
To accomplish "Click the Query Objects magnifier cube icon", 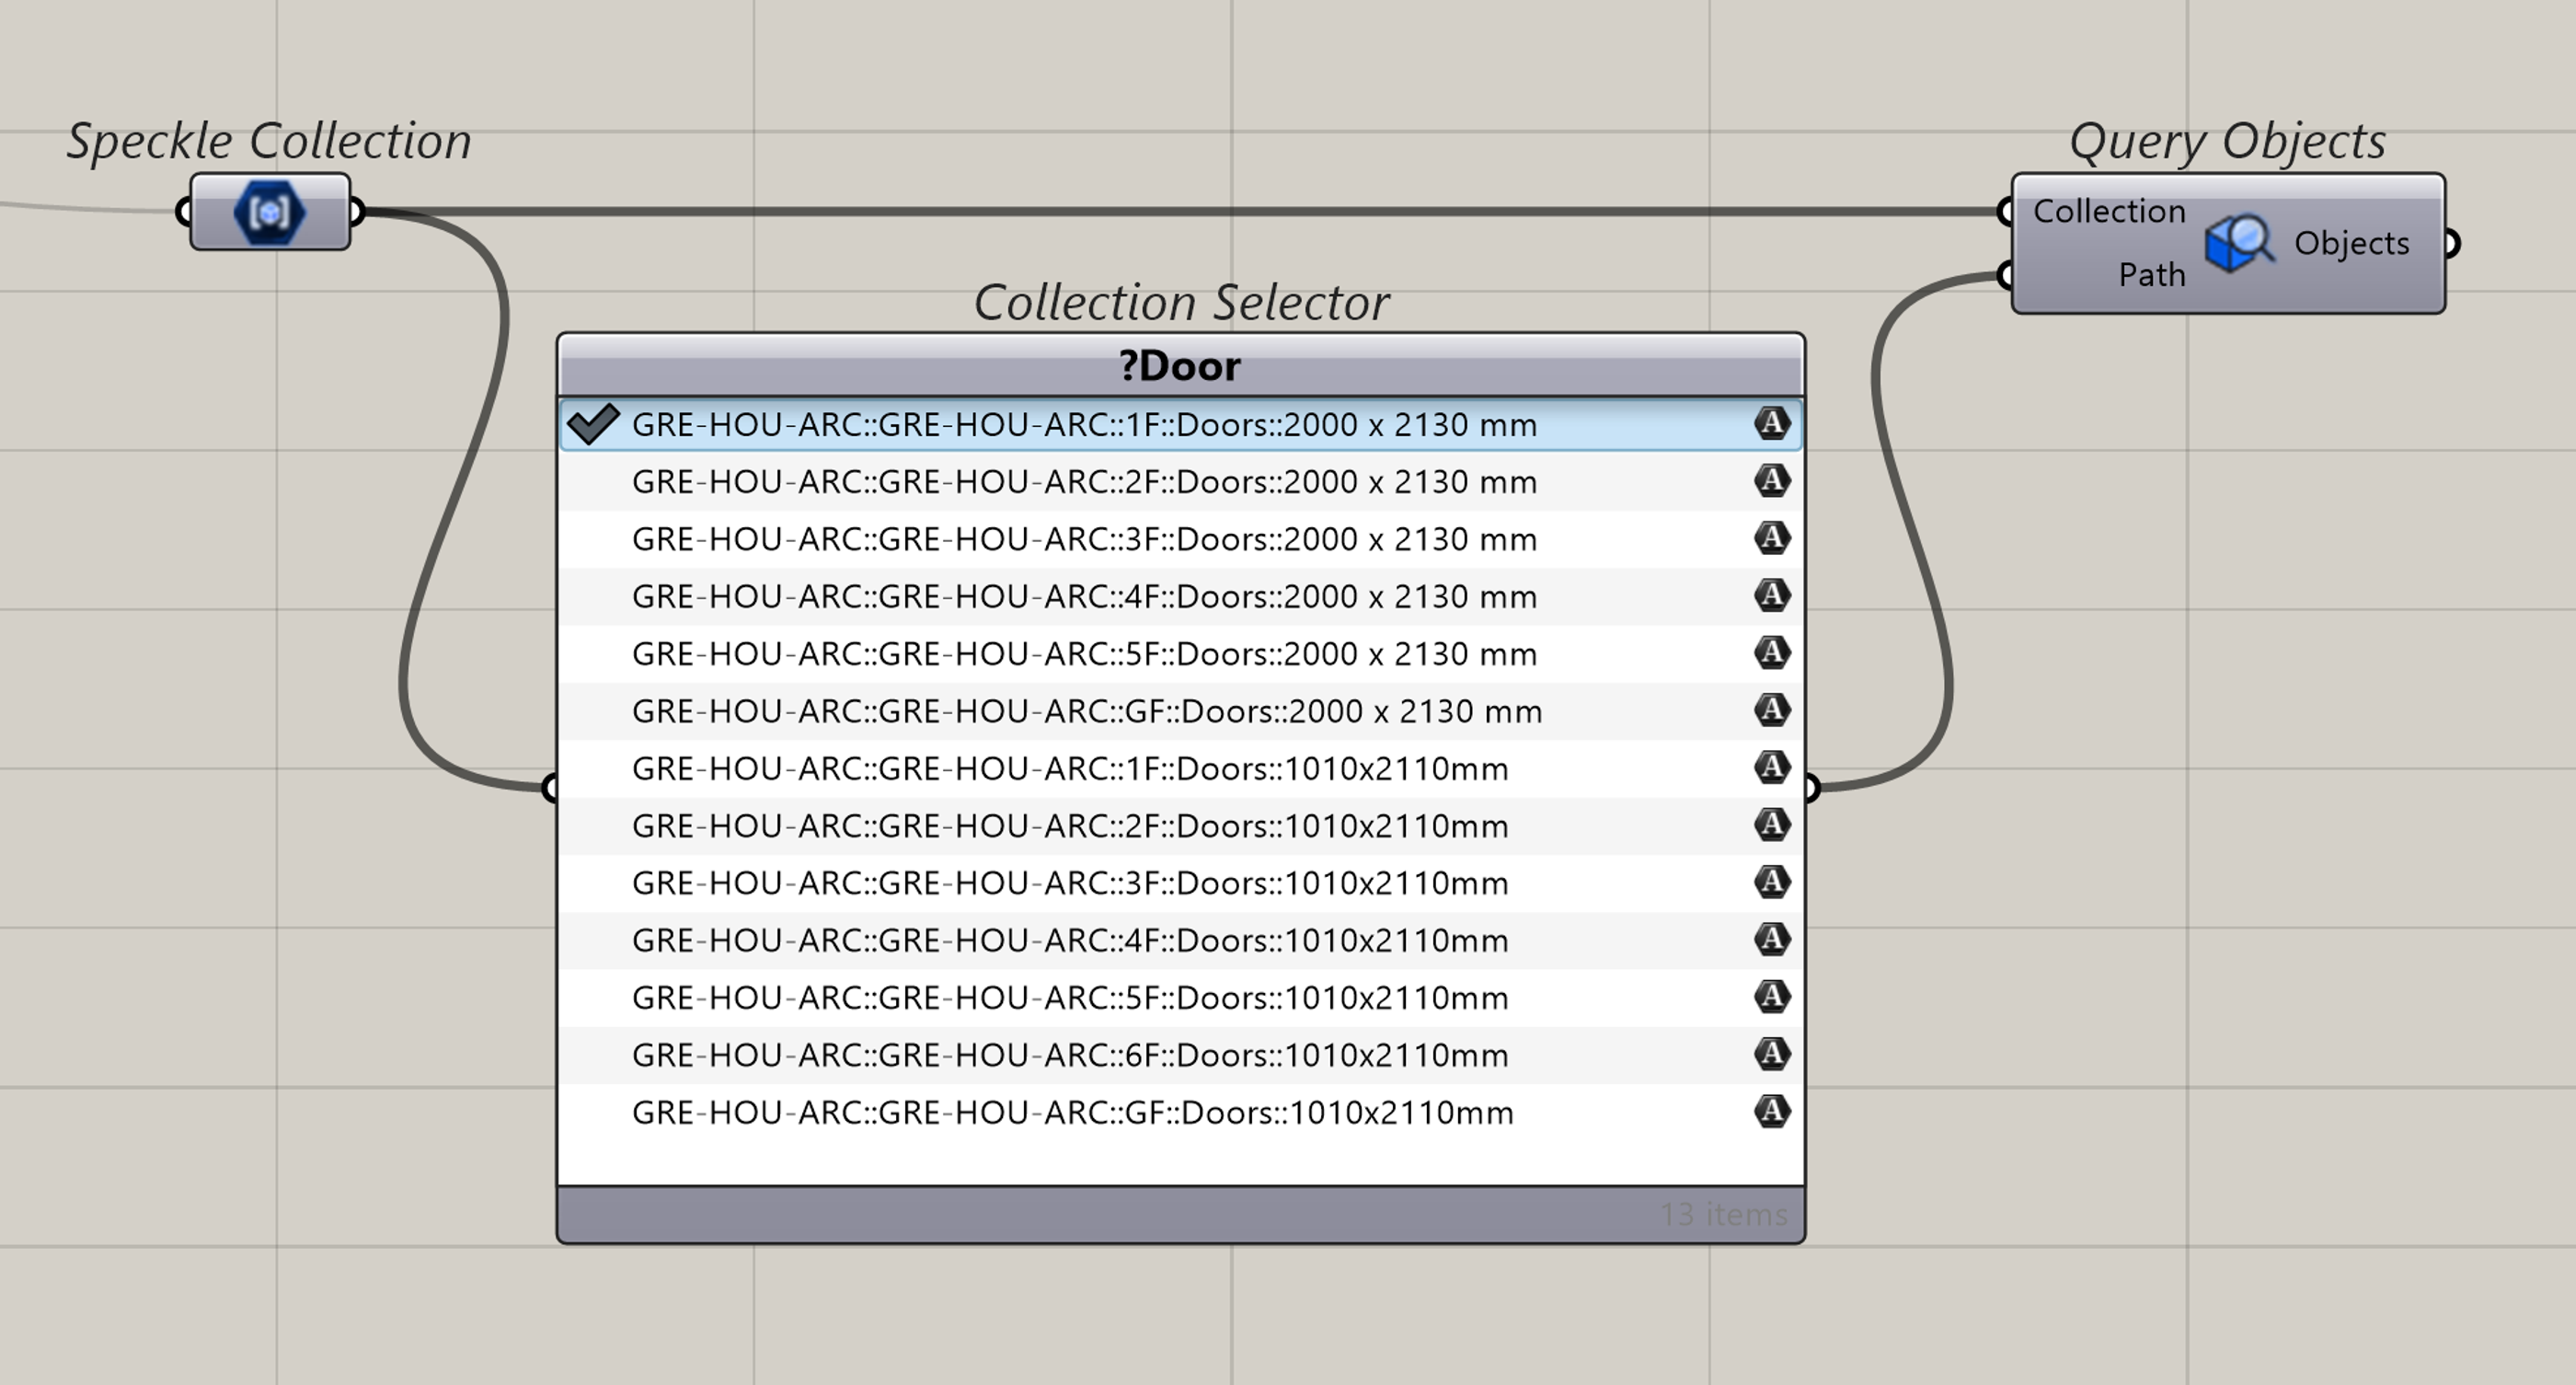I will 2240,243.
